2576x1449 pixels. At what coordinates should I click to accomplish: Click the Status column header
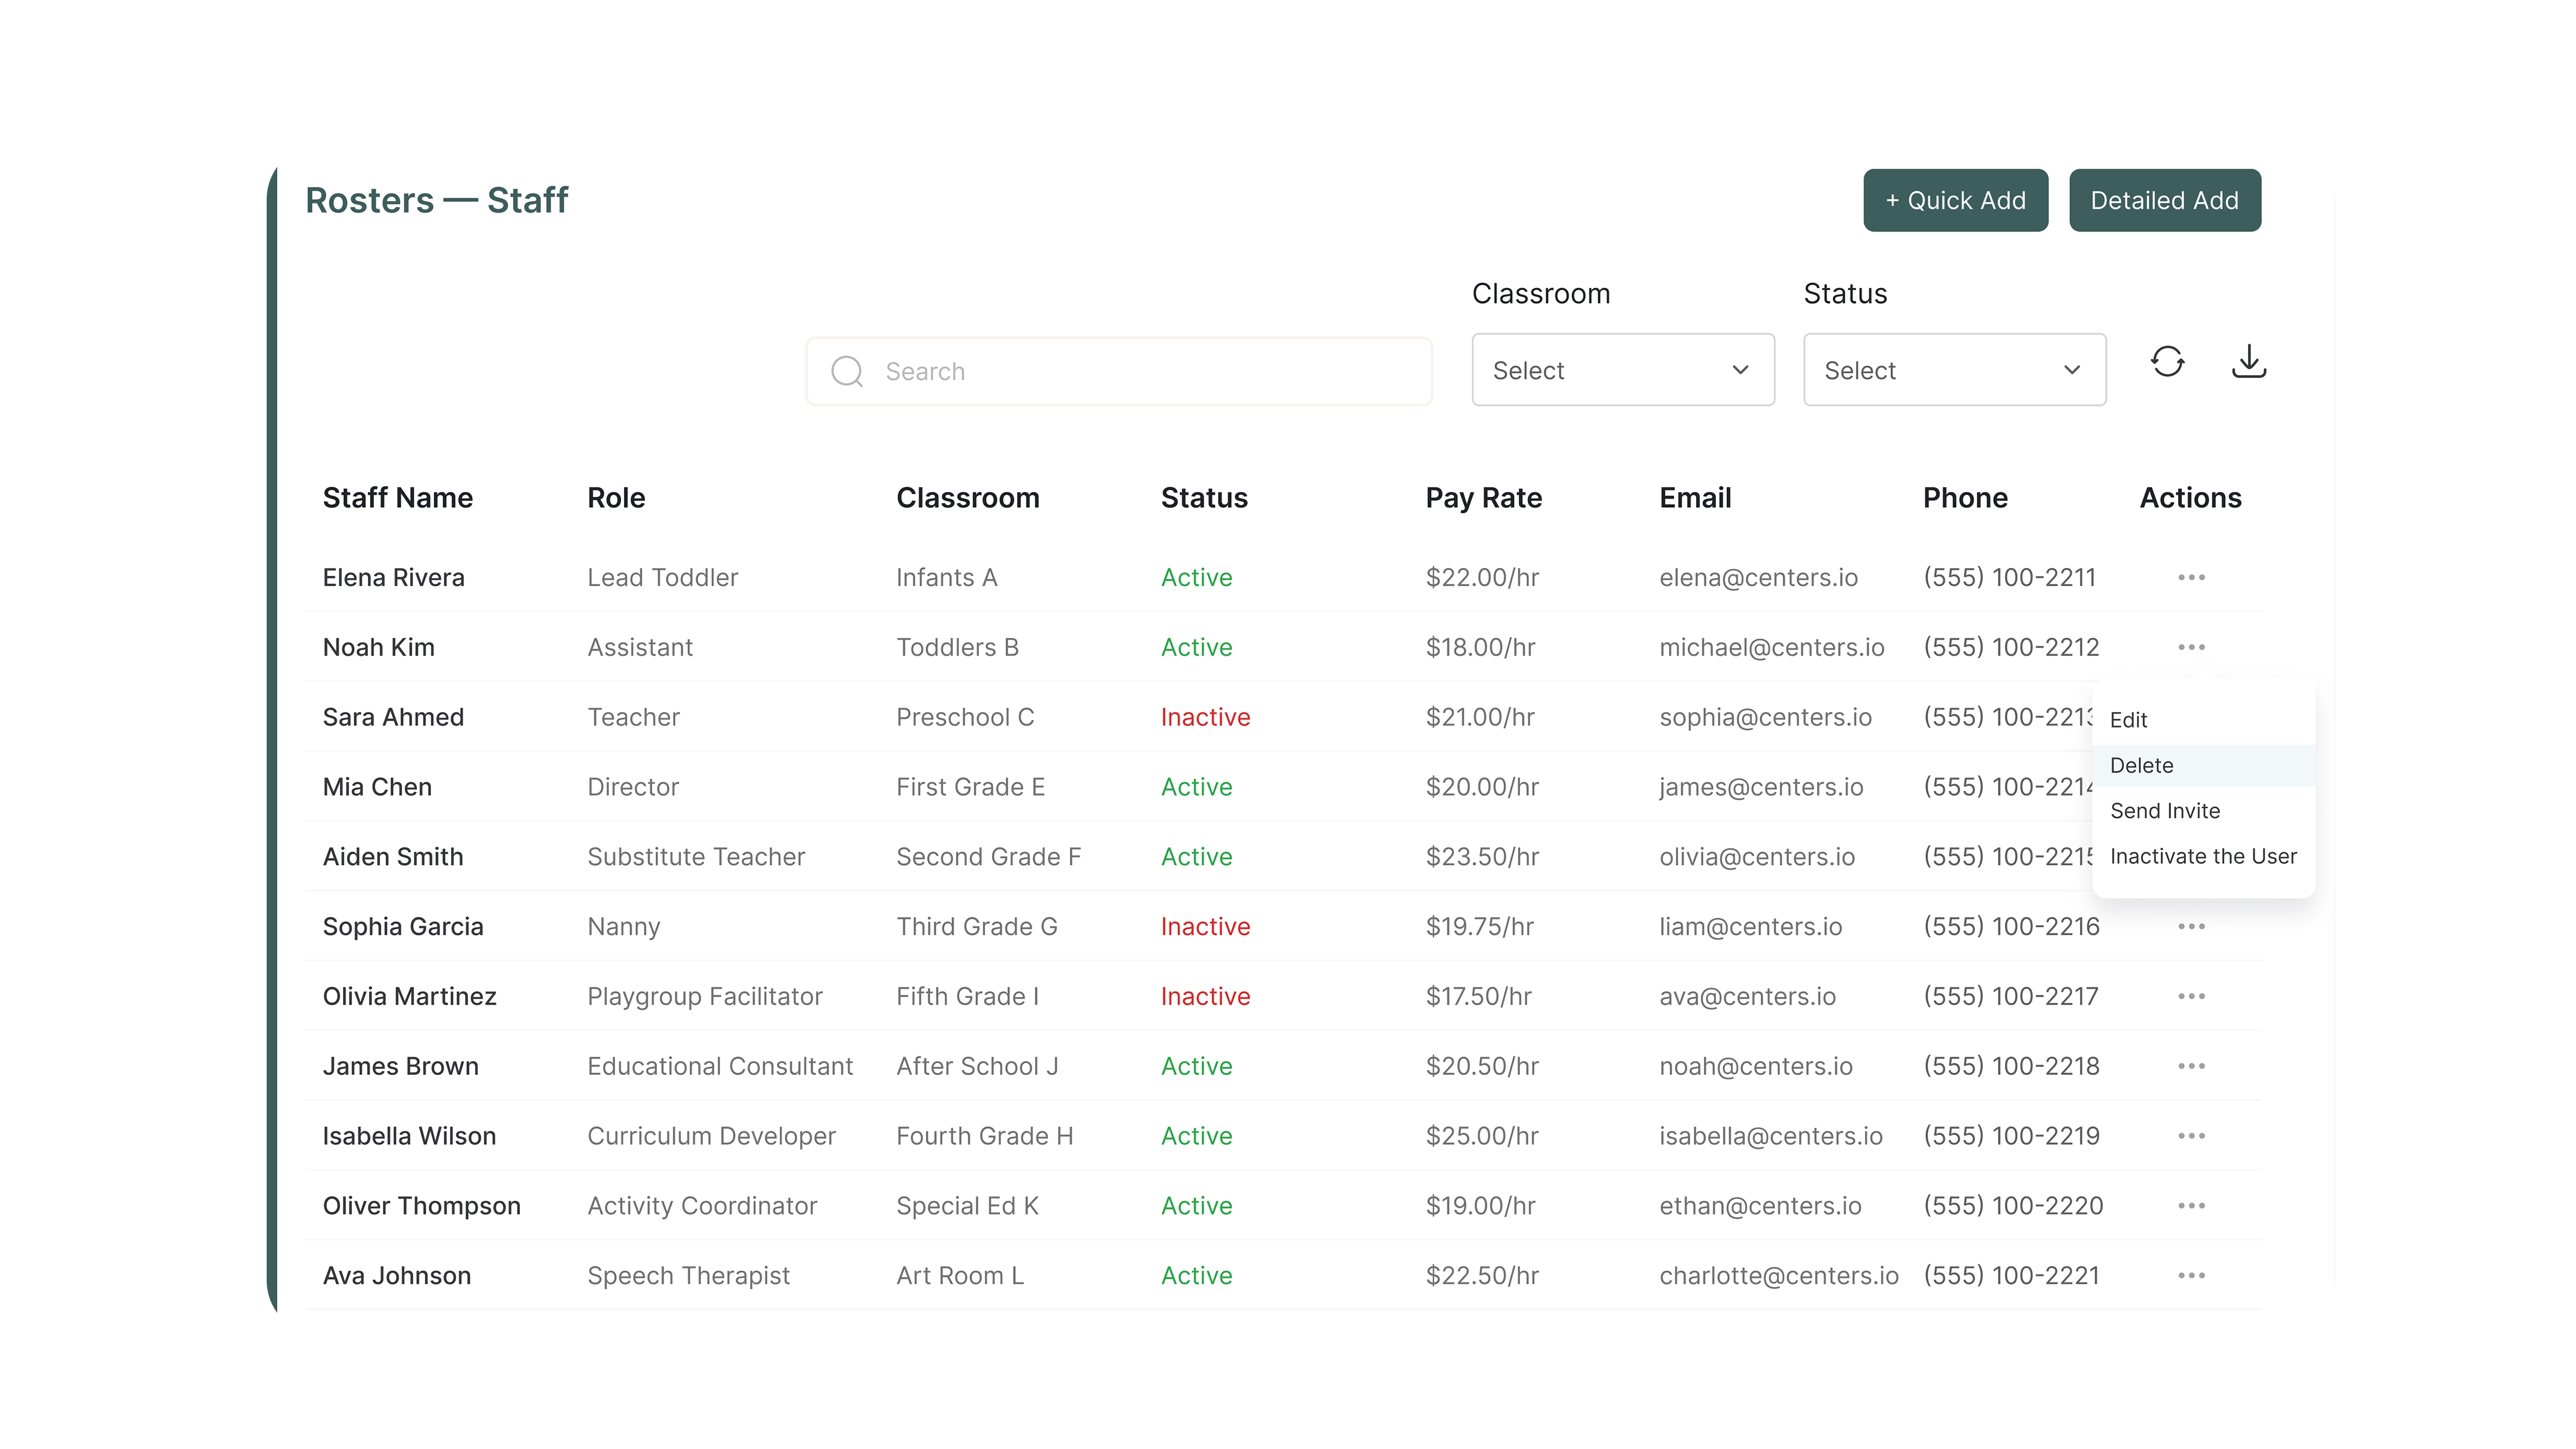[x=1204, y=498]
